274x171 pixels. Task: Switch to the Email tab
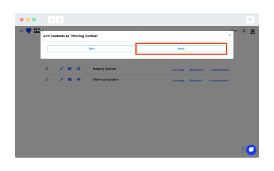click(181, 49)
